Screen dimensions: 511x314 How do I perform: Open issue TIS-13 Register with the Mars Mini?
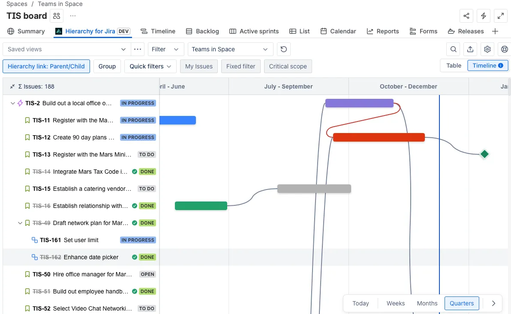coord(82,154)
